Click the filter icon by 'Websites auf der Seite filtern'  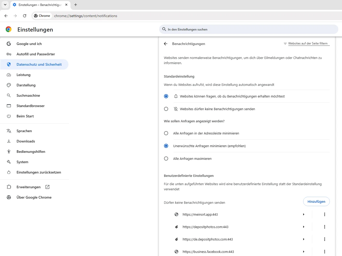(x=285, y=44)
